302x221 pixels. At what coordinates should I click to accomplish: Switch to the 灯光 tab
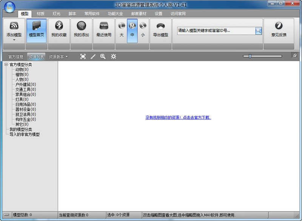click(x=56, y=14)
